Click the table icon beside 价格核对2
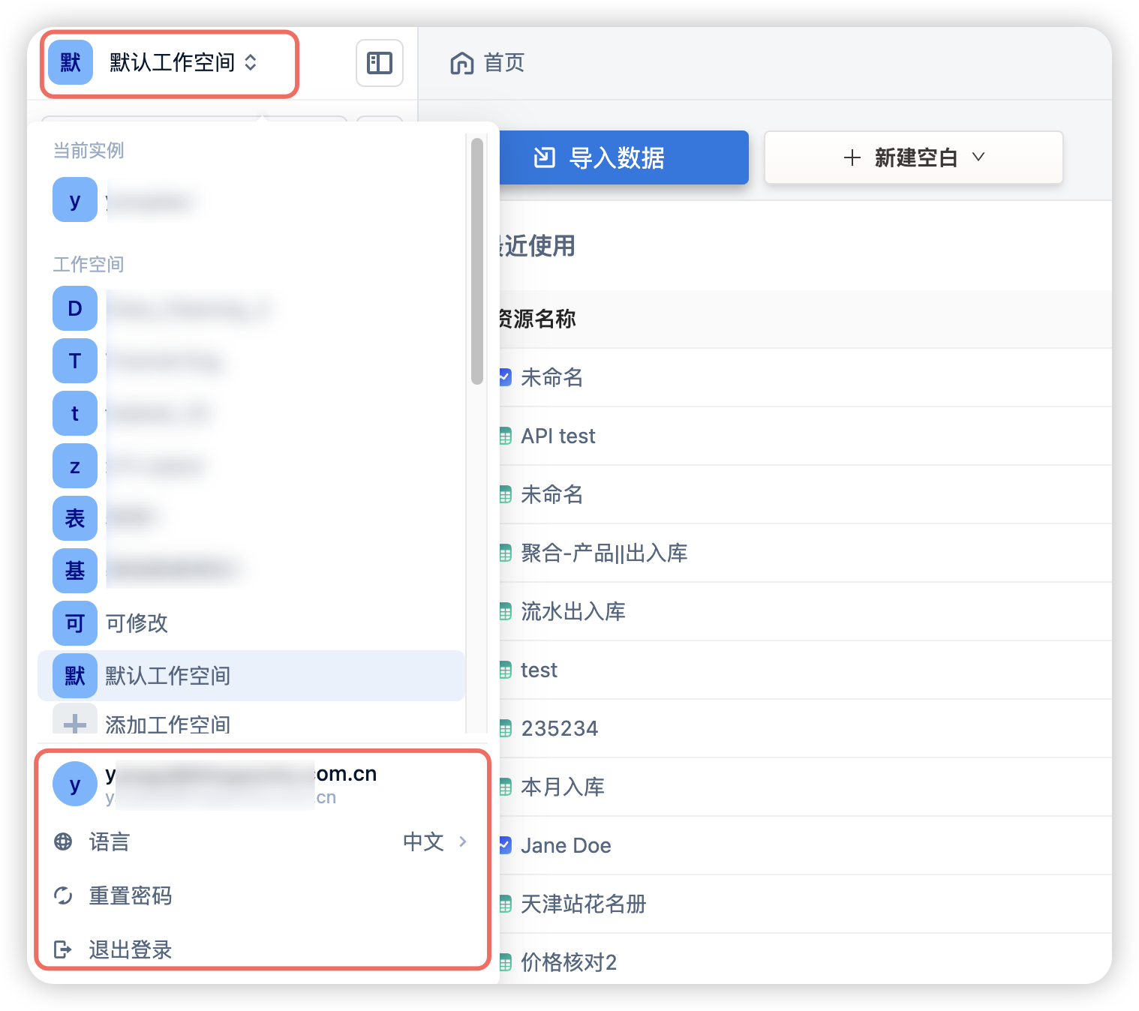Screen dimensions: 1139x1011 click(506, 963)
